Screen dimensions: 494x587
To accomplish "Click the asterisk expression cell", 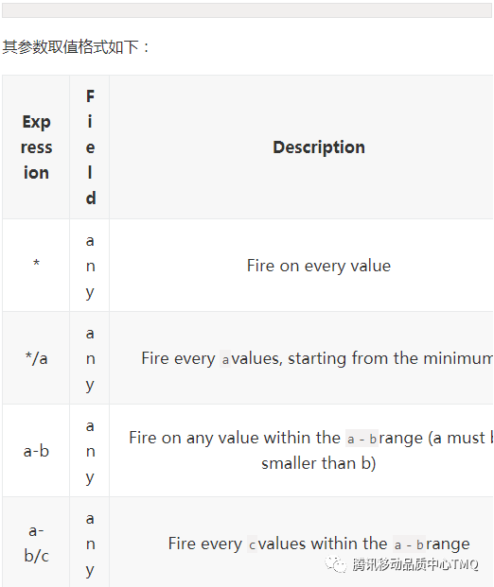I will click(36, 266).
